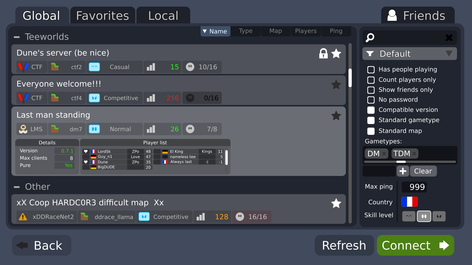Toggle the No password checkbox
Image resolution: width=472 pixels, height=265 pixels.
[x=371, y=100]
